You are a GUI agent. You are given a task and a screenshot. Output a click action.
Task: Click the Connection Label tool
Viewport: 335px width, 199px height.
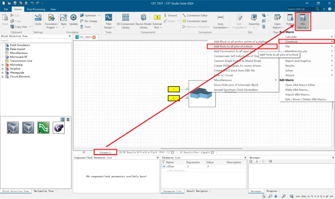[x=194, y=21]
